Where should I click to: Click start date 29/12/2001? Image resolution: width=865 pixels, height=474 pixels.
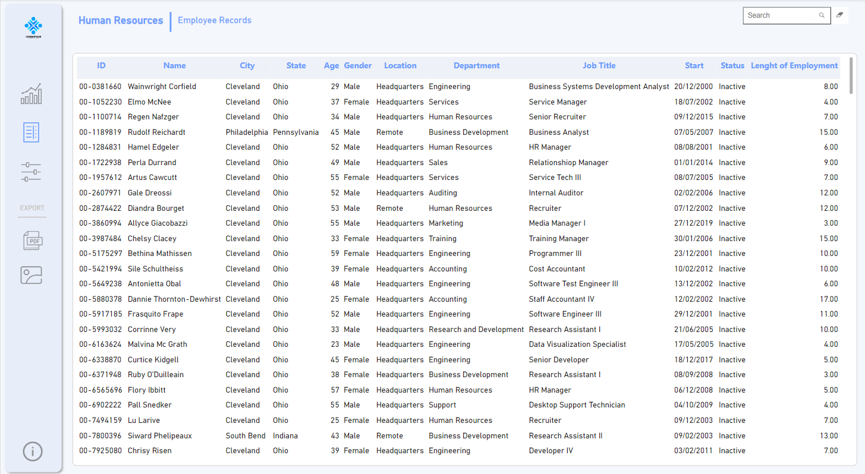tap(694, 314)
